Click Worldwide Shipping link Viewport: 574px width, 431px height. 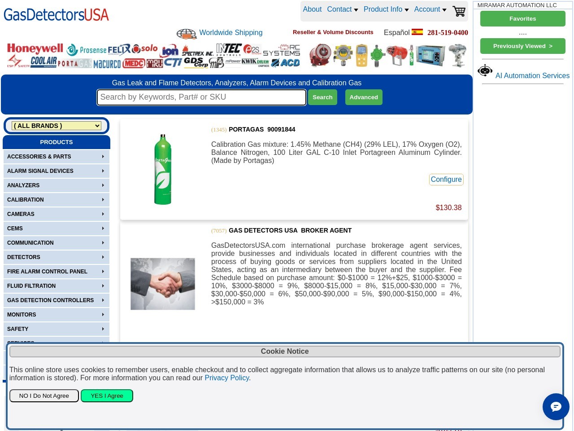(231, 33)
